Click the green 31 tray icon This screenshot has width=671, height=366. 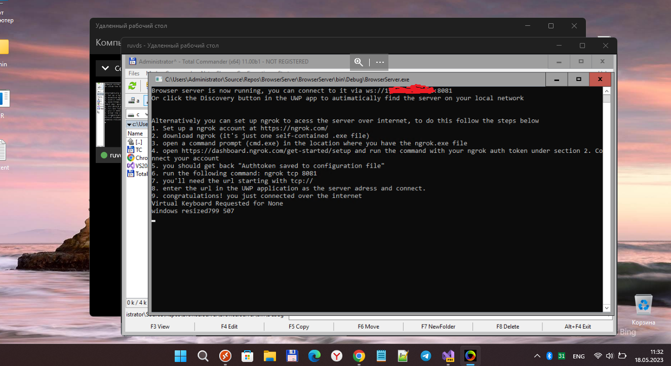coord(562,356)
